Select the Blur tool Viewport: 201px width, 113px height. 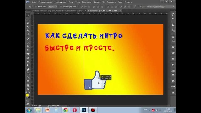coord(28,62)
